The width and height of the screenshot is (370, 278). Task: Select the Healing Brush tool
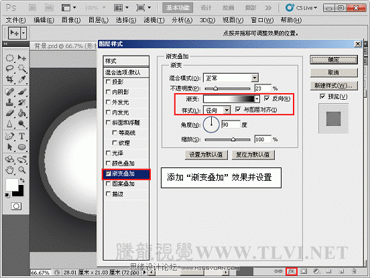pyautogui.click(x=9, y=92)
